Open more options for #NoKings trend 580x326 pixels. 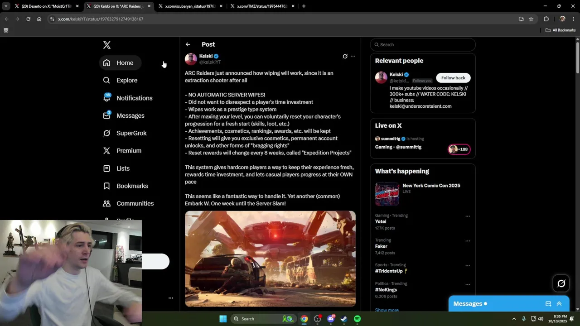pos(467,284)
